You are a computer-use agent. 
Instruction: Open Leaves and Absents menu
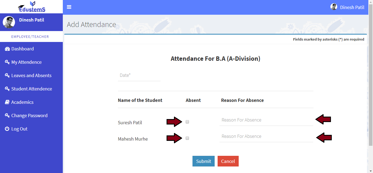31,75
